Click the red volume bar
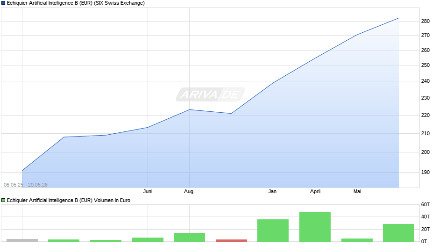Viewport: 439px width, 246px height. pyautogui.click(x=231, y=240)
